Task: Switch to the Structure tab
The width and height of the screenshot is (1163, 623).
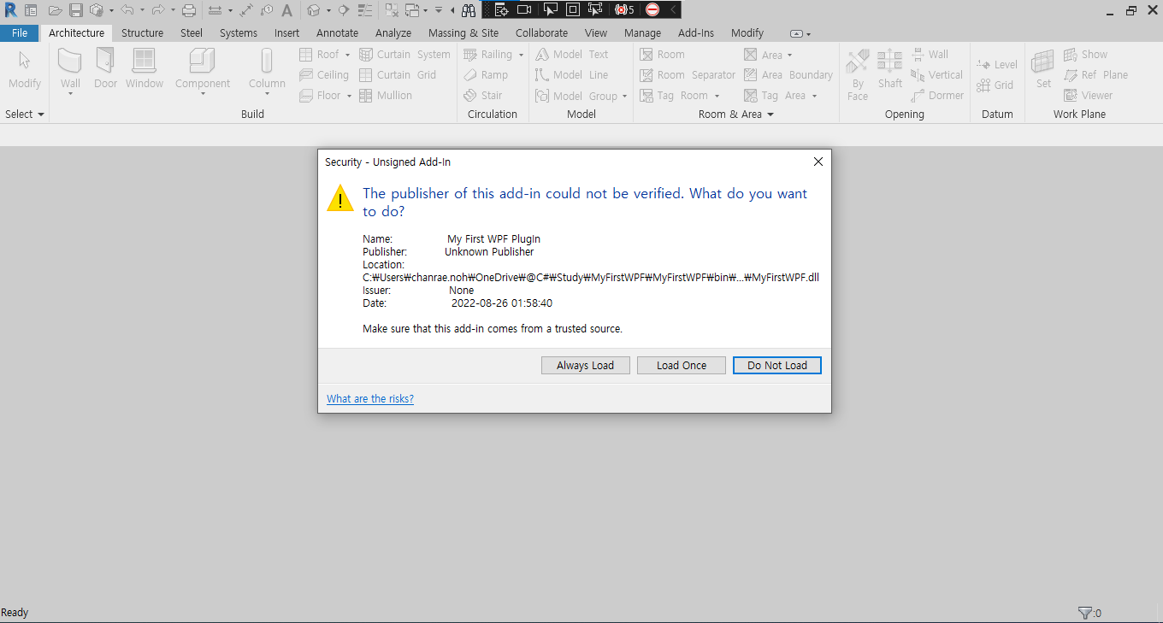Action: point(142,32)
